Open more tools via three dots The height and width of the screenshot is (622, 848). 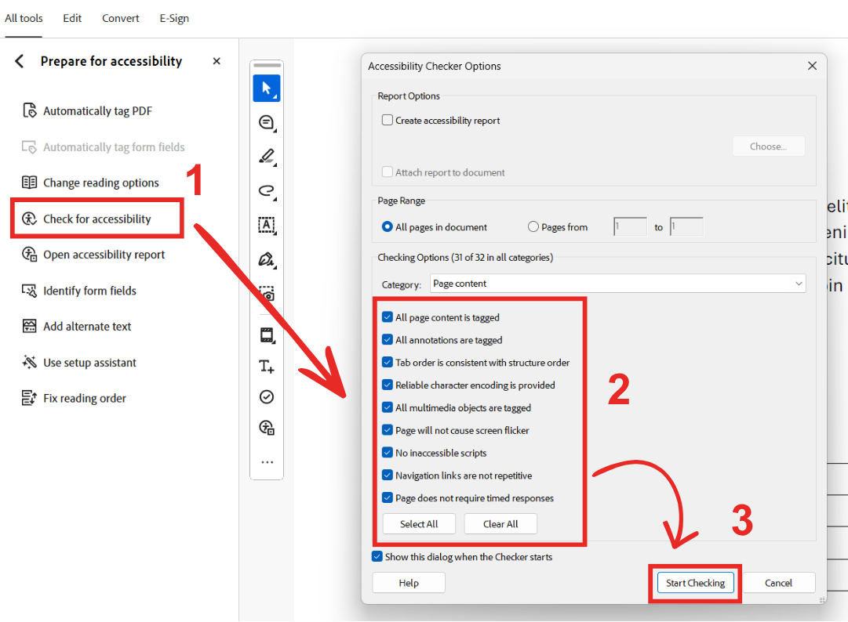(267, 462)
